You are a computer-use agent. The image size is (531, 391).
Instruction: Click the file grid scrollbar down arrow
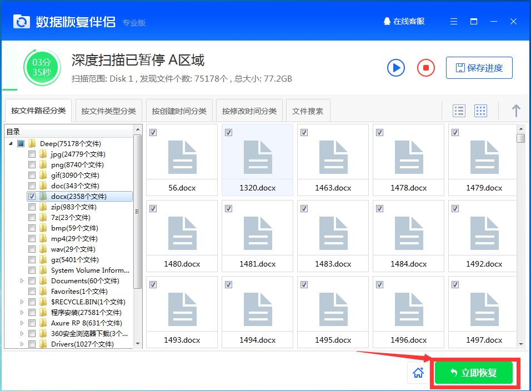(521, 344)
